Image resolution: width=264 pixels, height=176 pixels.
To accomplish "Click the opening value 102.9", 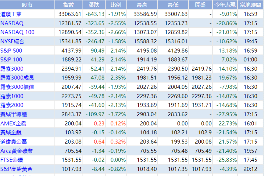I will 205,132.
